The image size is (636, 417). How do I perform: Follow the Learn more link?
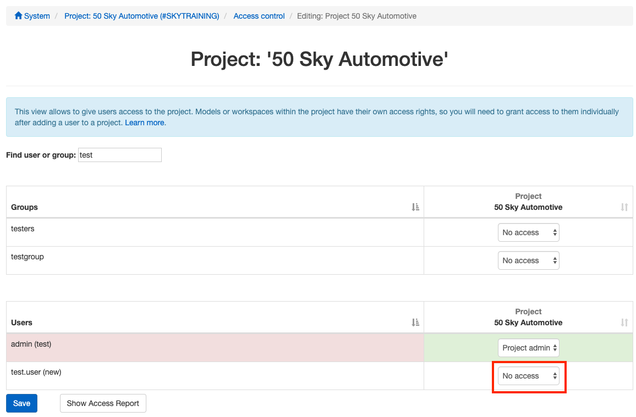pos(145,123)
